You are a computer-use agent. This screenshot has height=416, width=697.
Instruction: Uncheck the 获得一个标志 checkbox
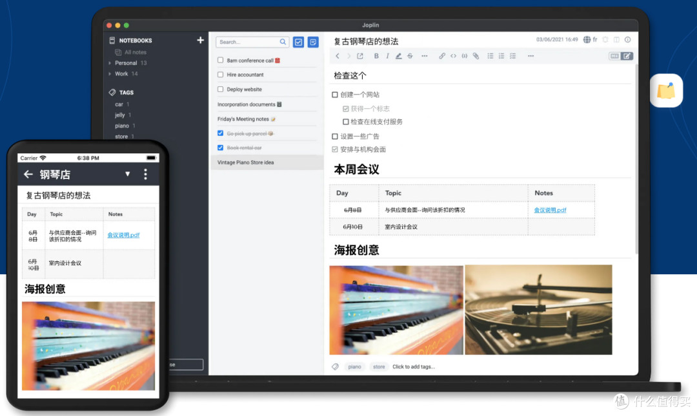[345, 109]
